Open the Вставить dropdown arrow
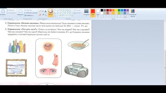Screen dimensions: 166x93 click(x=3, y=16)
